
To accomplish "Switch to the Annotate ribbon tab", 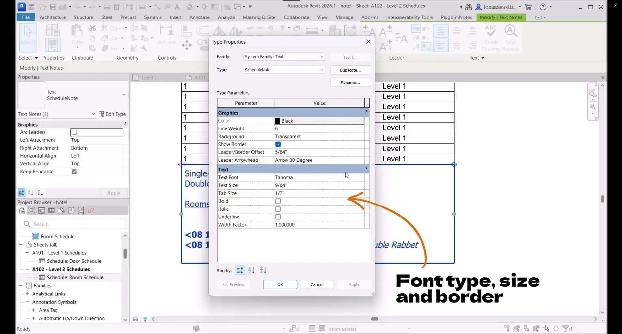I will tap(200, 17).
